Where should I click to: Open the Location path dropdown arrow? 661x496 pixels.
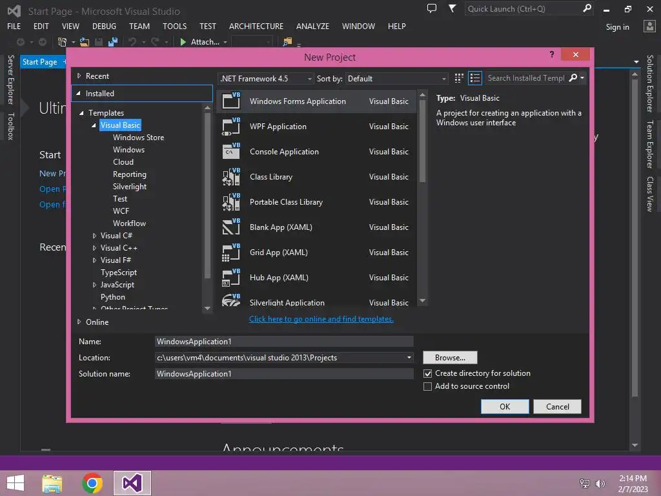pyautogui.click(x=409, y=358)
